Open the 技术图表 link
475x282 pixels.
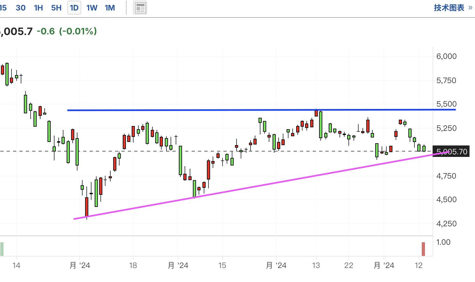point(453,8)
